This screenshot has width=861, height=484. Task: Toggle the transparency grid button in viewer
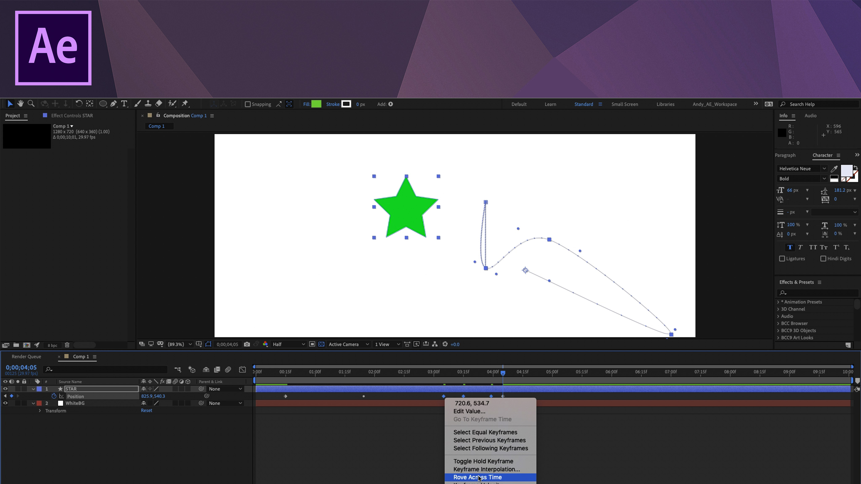point(322,344)
